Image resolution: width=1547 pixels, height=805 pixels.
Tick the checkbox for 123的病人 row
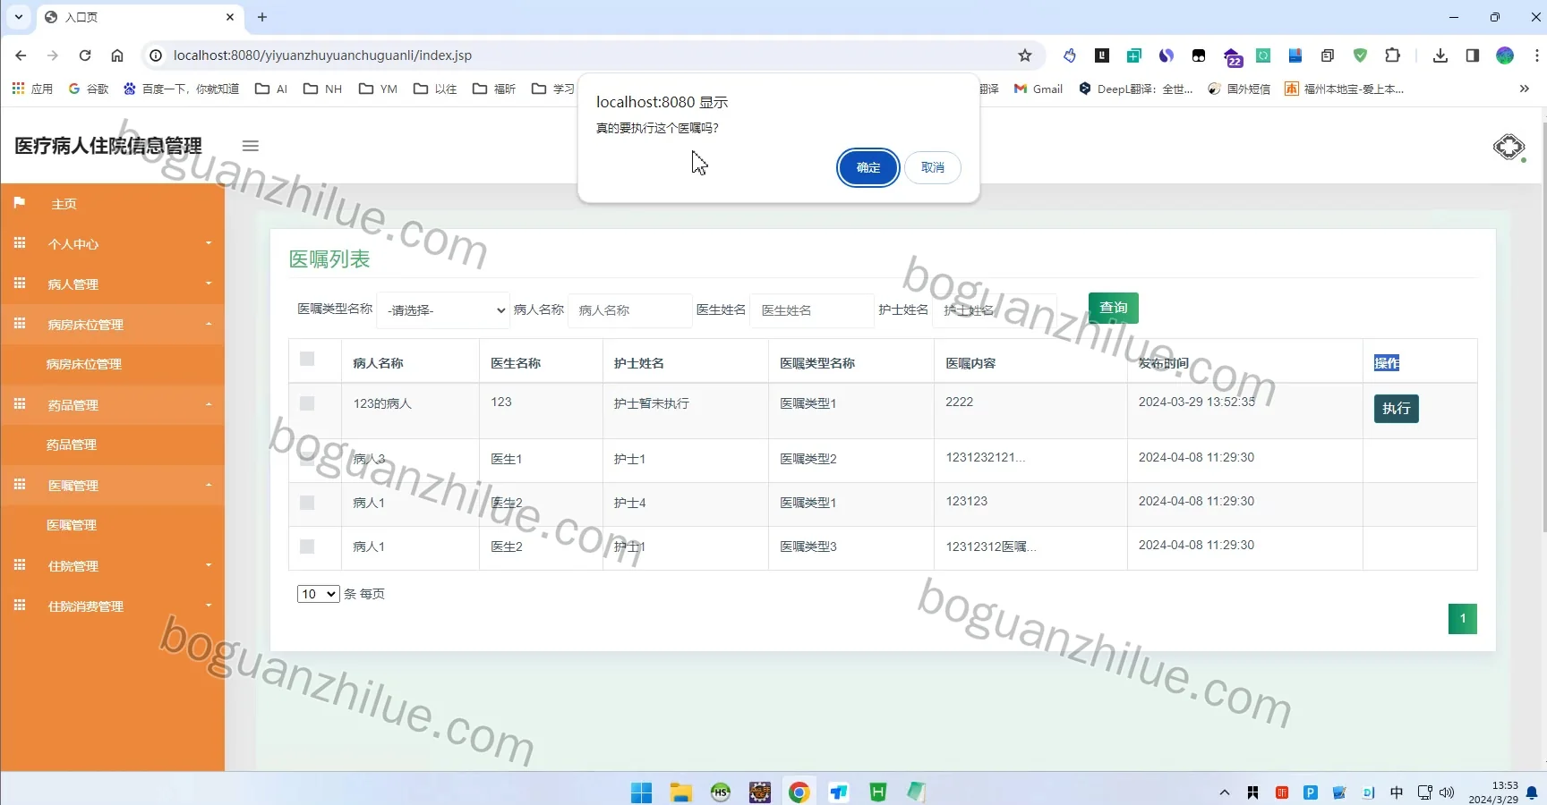(307, 403)
